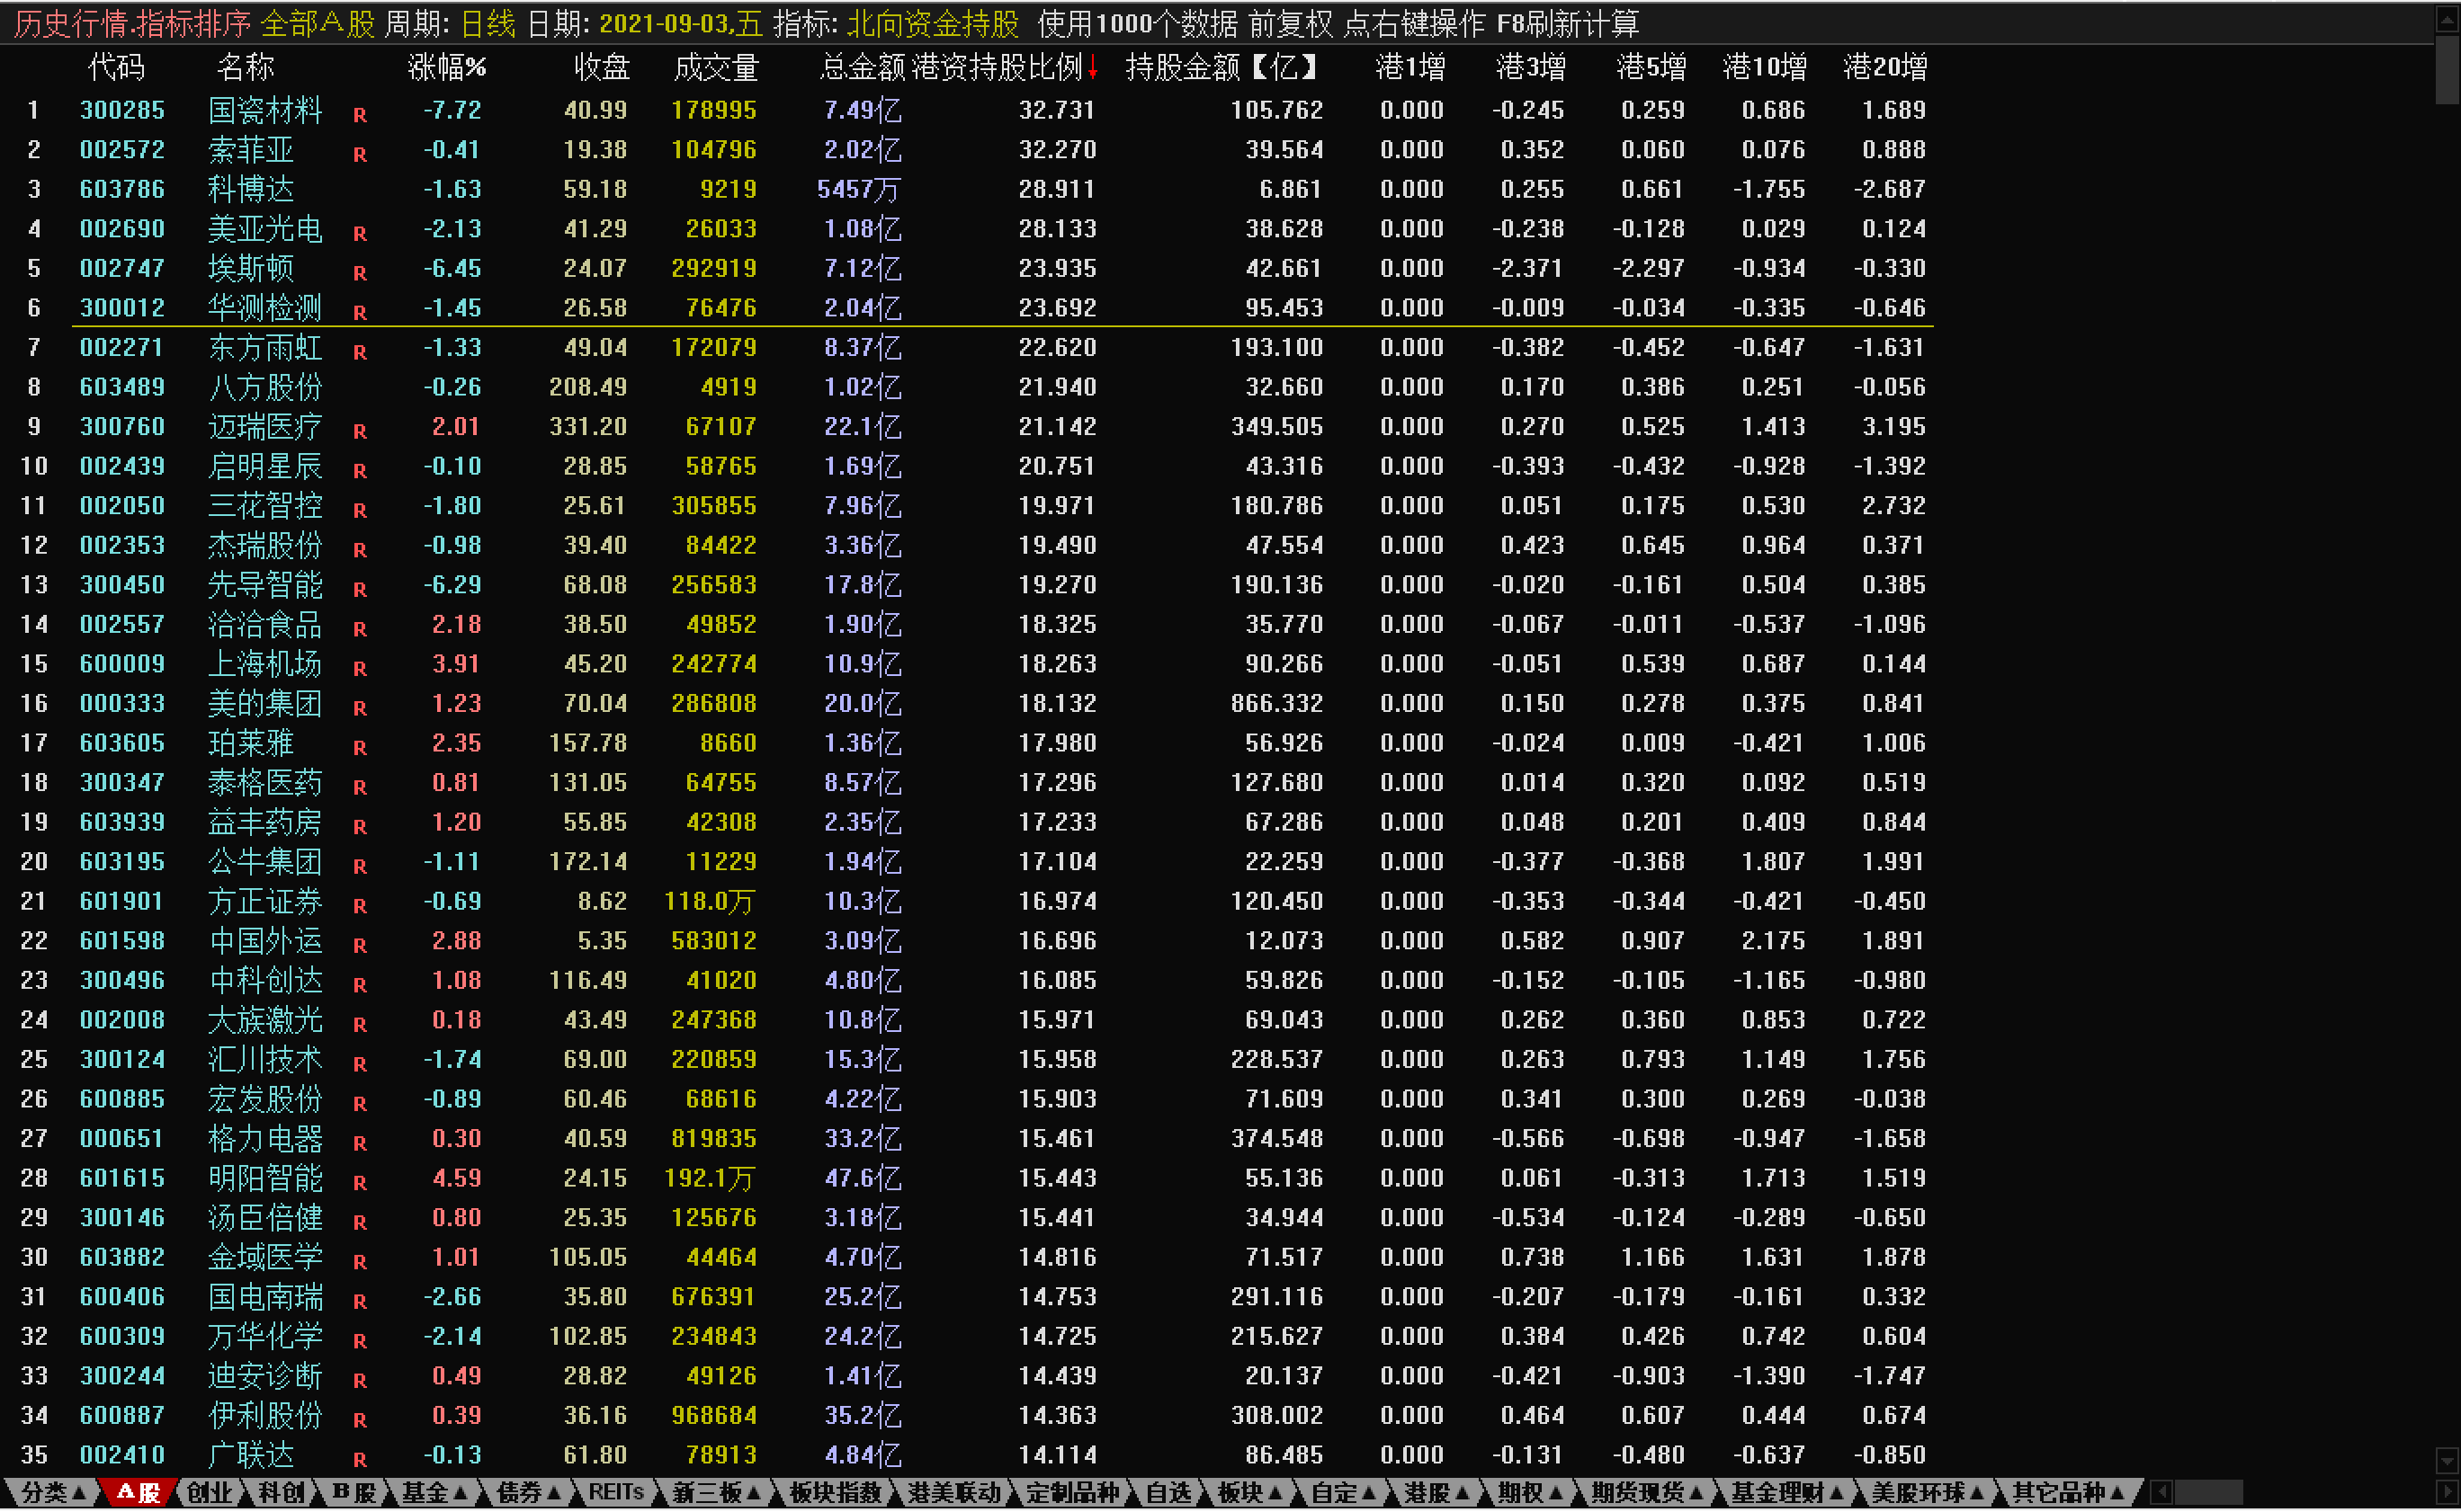The width and height of the screenshot is (2461, 1512).
Task: Switch to the A股 tab
Action: 139,1492
